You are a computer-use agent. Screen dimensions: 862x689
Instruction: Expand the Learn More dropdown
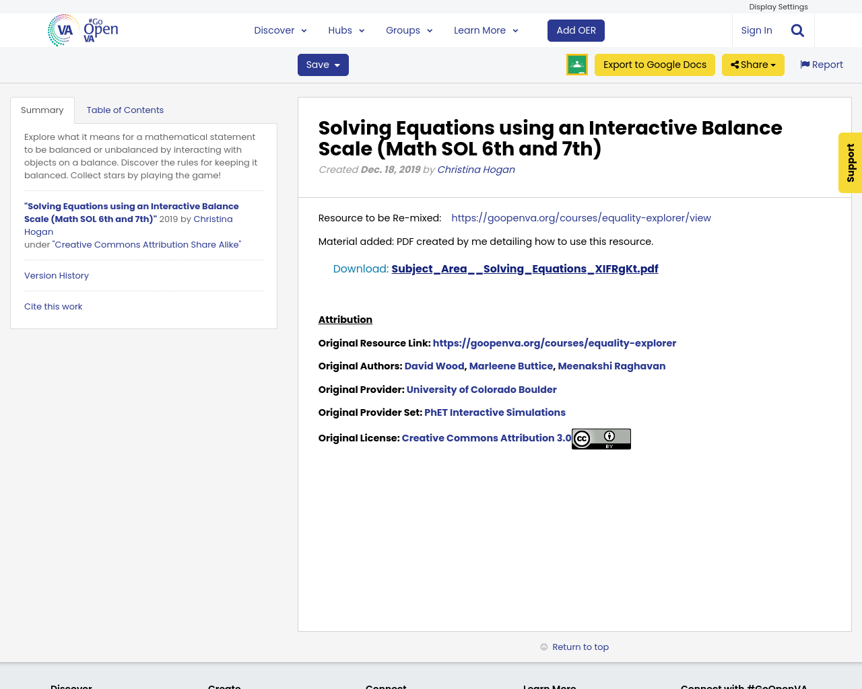515,30
